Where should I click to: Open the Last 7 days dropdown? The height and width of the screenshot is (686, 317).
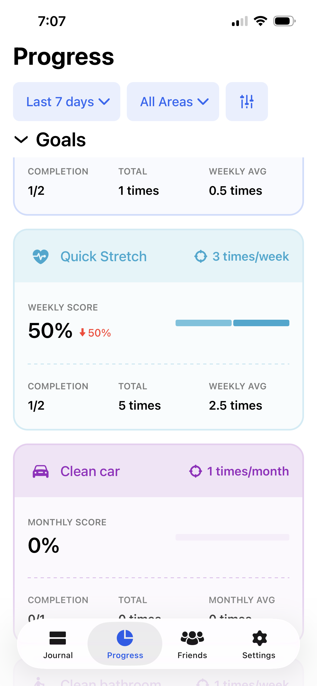click(x=67, y=102)
